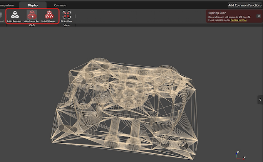Screen dimensions: 263x162
Task: Click the Fit to View icon
Action: coord(67,16)
